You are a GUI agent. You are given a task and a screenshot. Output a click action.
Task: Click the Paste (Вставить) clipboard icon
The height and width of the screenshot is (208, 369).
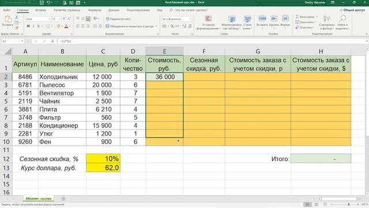pos(7,19)
